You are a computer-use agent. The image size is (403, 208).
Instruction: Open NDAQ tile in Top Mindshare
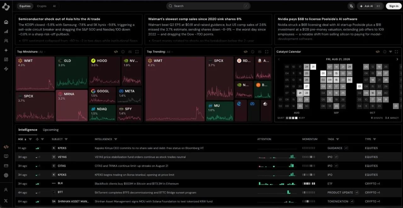click(x=102, y=113)
